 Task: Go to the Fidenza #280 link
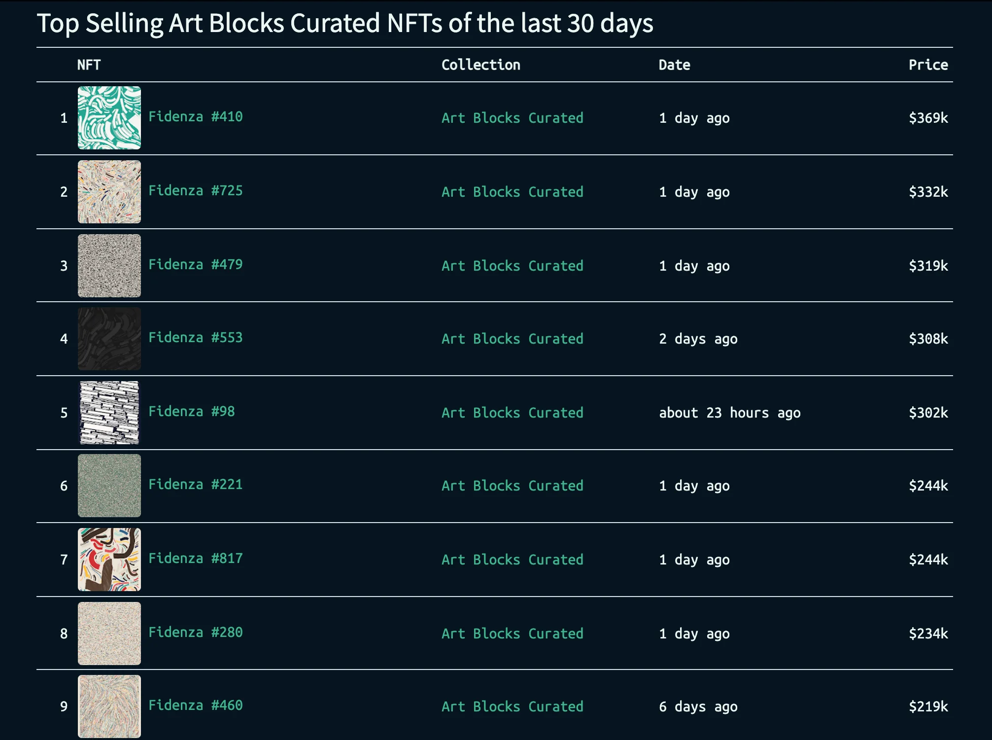(196, 633)
